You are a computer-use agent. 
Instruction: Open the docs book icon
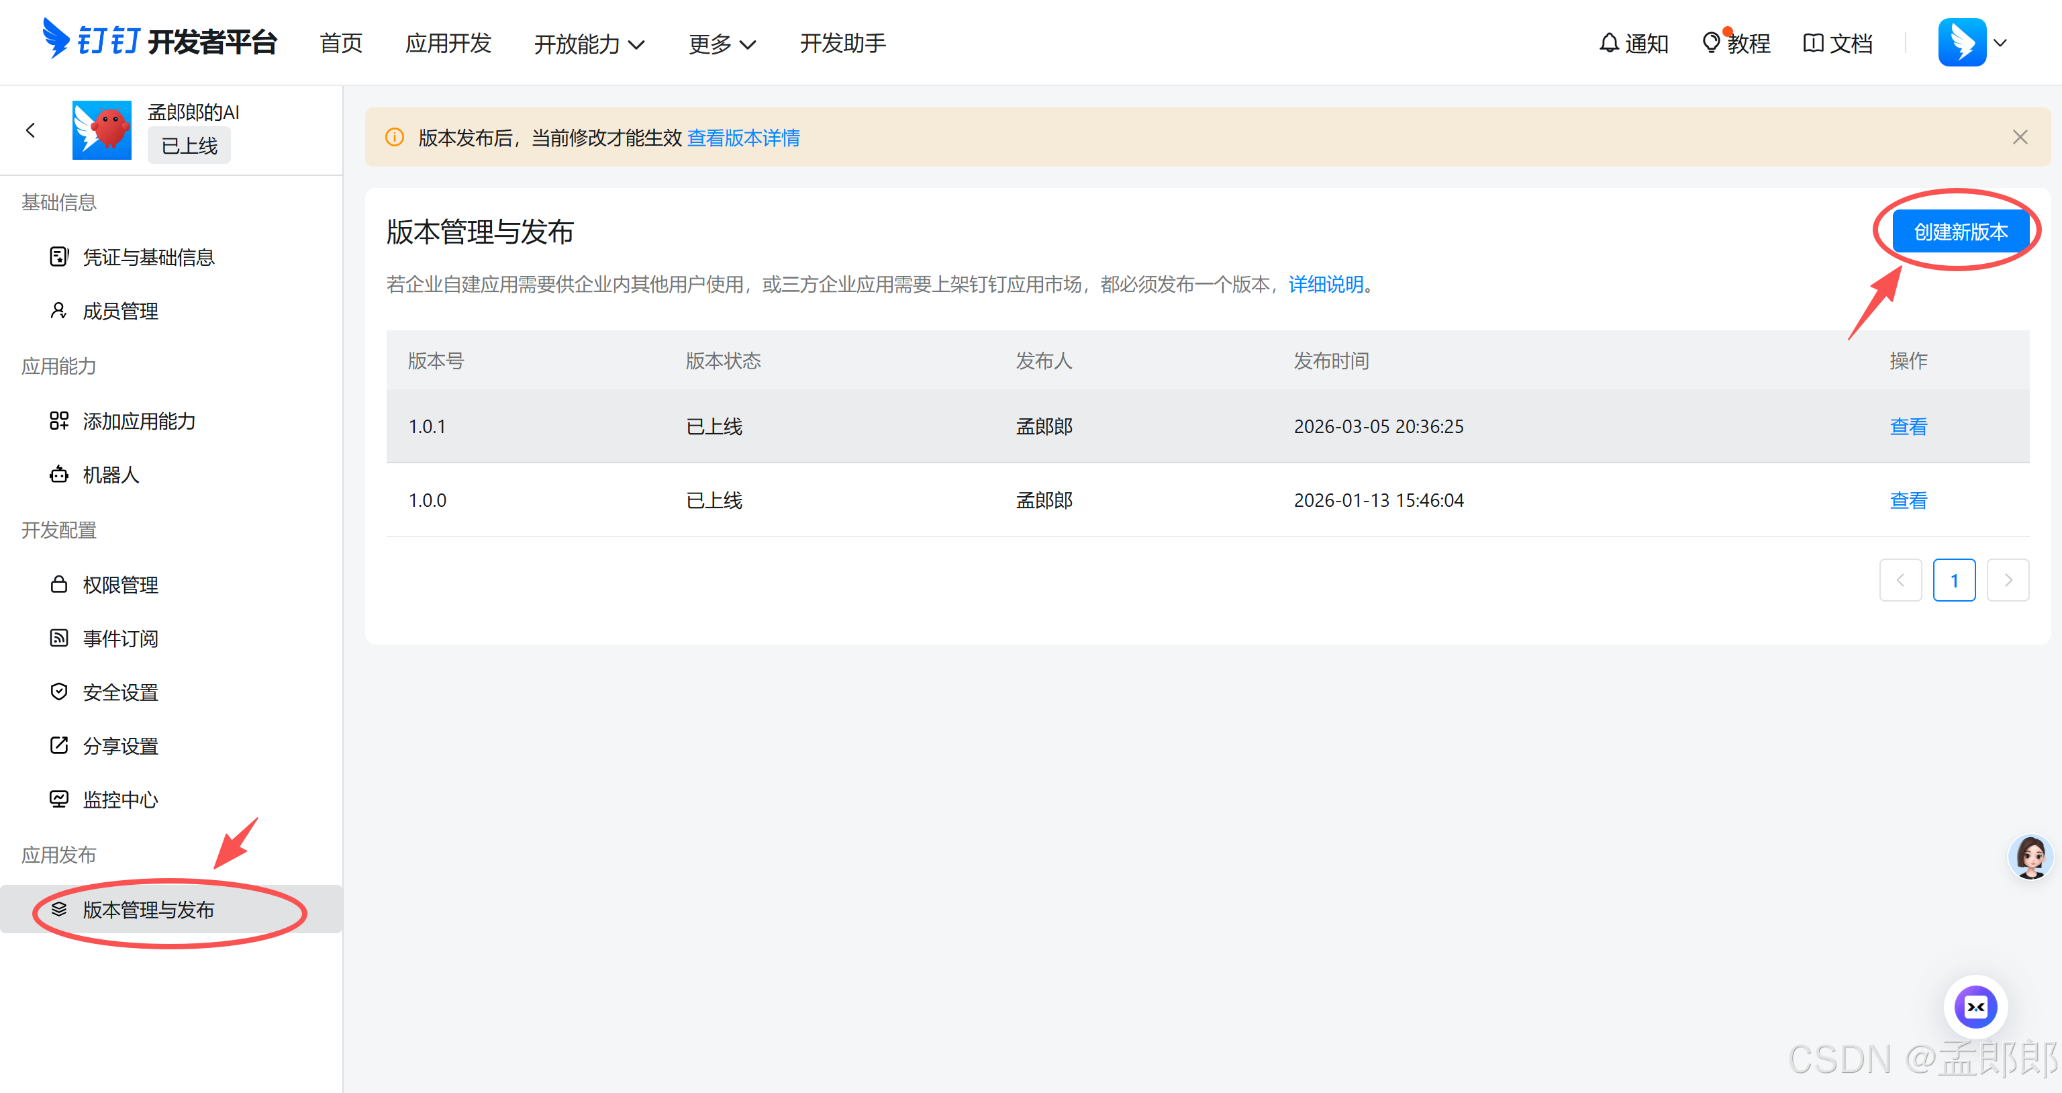[1813, 42]
